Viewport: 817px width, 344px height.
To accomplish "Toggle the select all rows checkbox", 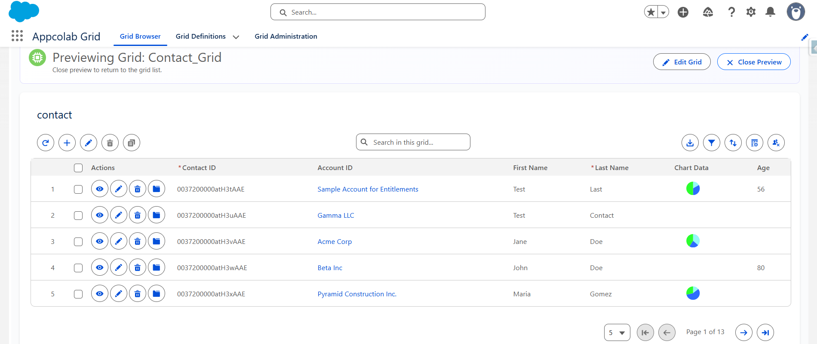I will (78, 168).
